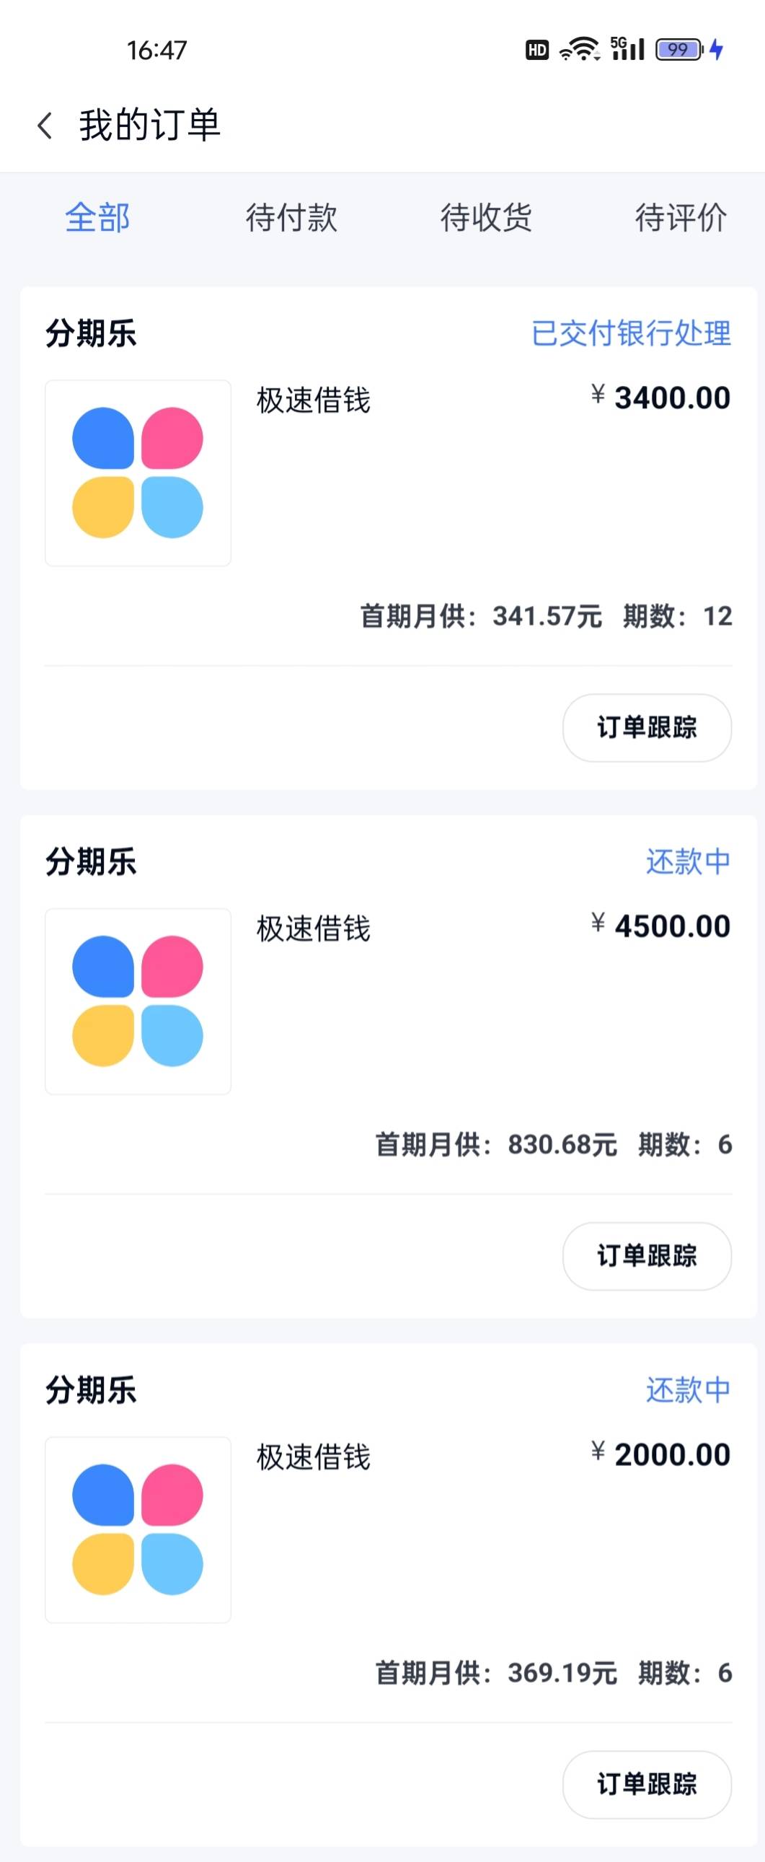Viewport: 765px width, 1862px height.
Task: Tap the back arrow beside 我的订单
Action: coord(45,126)
